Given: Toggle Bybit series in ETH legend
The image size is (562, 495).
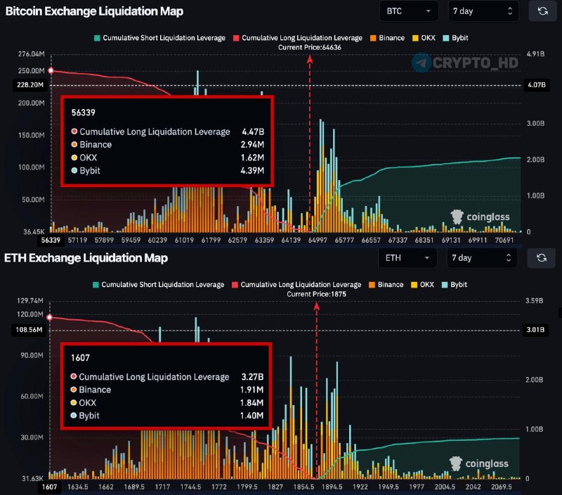Looking at the screenshot, I should [455, 285].
